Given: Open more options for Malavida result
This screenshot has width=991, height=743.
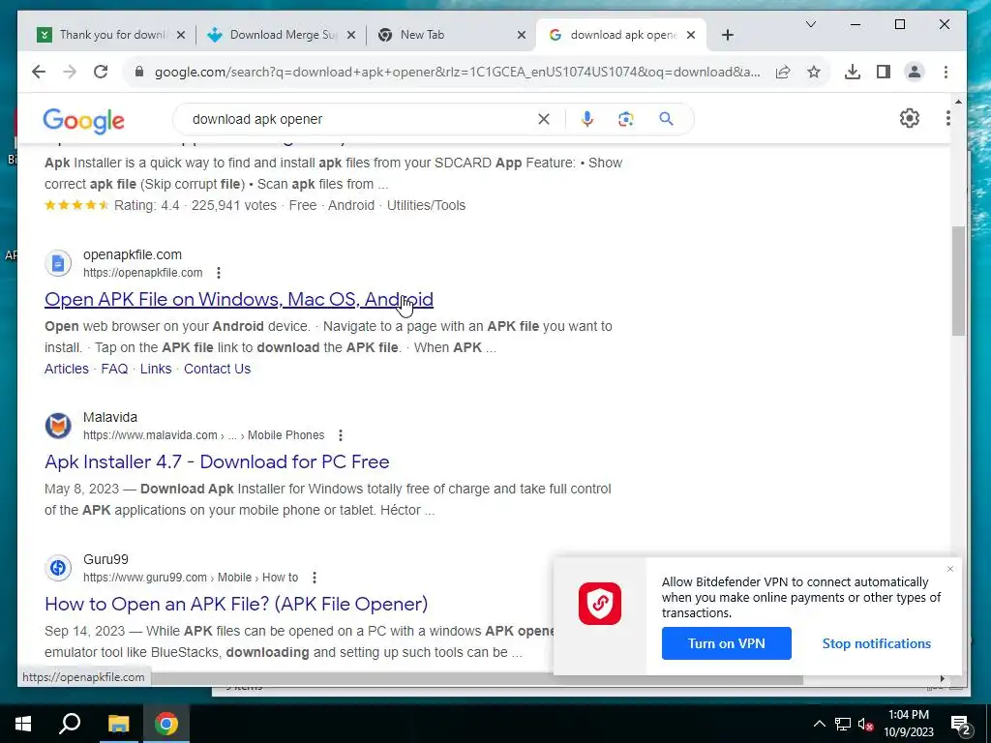Looking at the screenshot, I should pos(341,435).
